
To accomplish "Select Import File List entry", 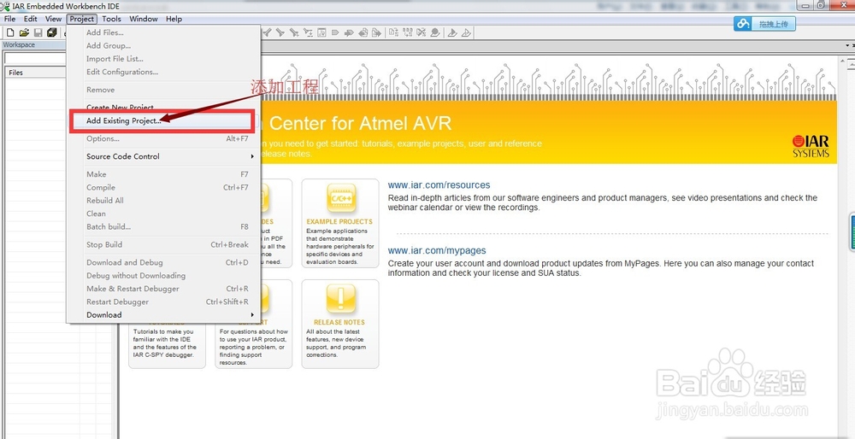I will point(163,59).
